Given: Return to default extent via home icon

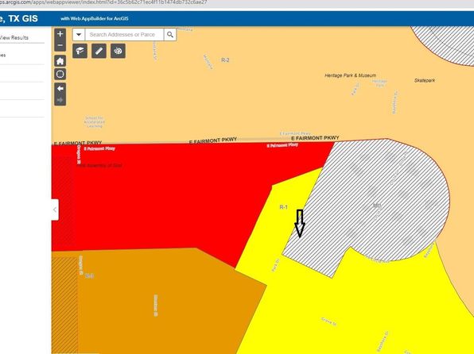Looking at the screenshot, I should 60,61.
